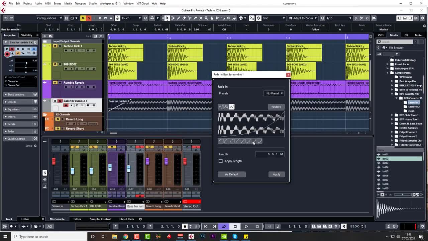Screen dimensions: 428x241
Task: Mute the Reverb Long FX channel
Action: tap(58, 119)
